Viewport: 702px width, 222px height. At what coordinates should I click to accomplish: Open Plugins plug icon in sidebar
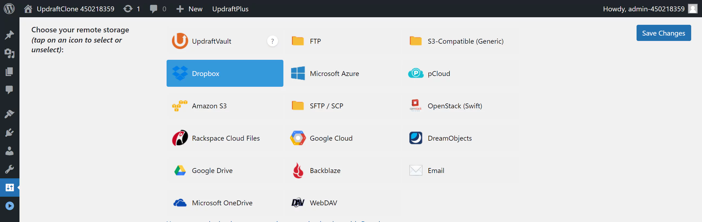(9, 133)
